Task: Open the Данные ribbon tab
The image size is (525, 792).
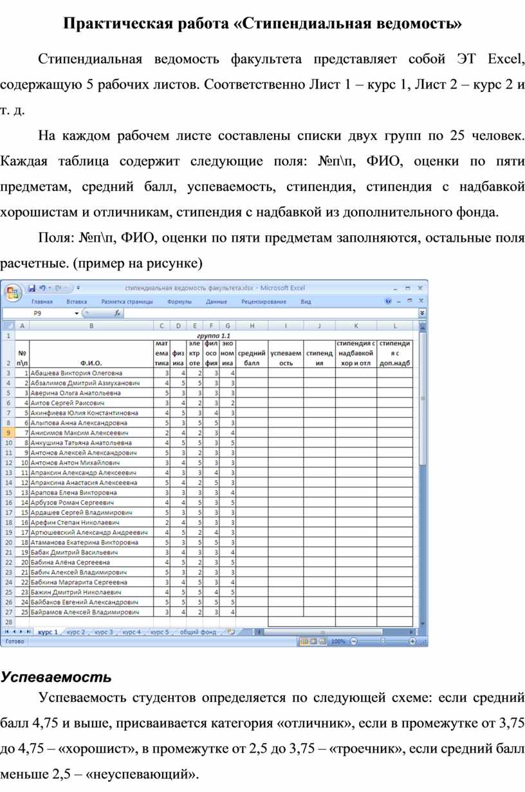Action: pyautogui.click(x=216, y=301)
